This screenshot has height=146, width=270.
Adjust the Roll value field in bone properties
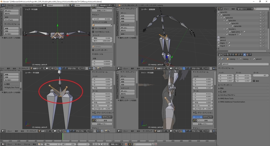click(261, 75)
